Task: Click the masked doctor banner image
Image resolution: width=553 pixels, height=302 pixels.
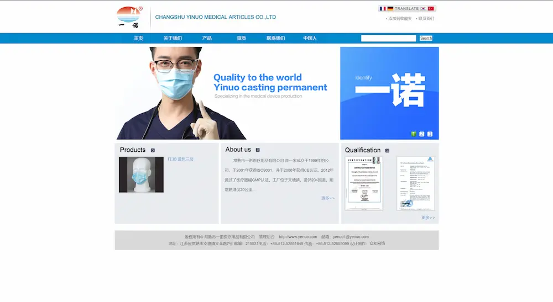Action: pos(227,93)
